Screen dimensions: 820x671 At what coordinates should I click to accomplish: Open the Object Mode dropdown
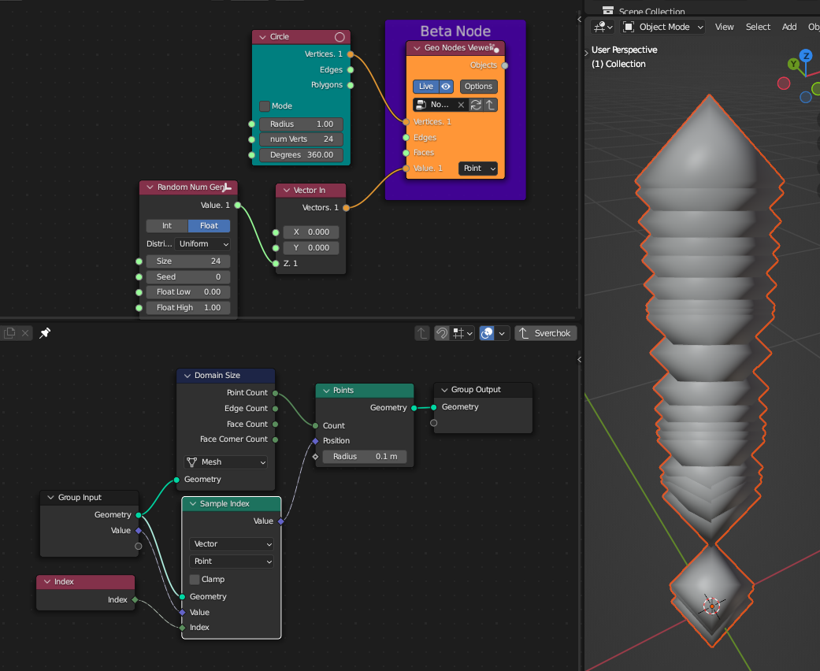pyautogui.click(x=662, y=27)
